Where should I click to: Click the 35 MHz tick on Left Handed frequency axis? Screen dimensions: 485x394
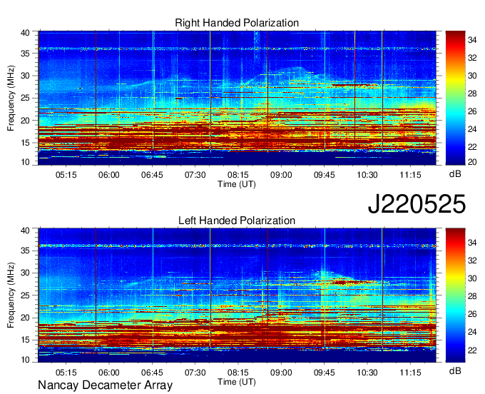point(25,251)
